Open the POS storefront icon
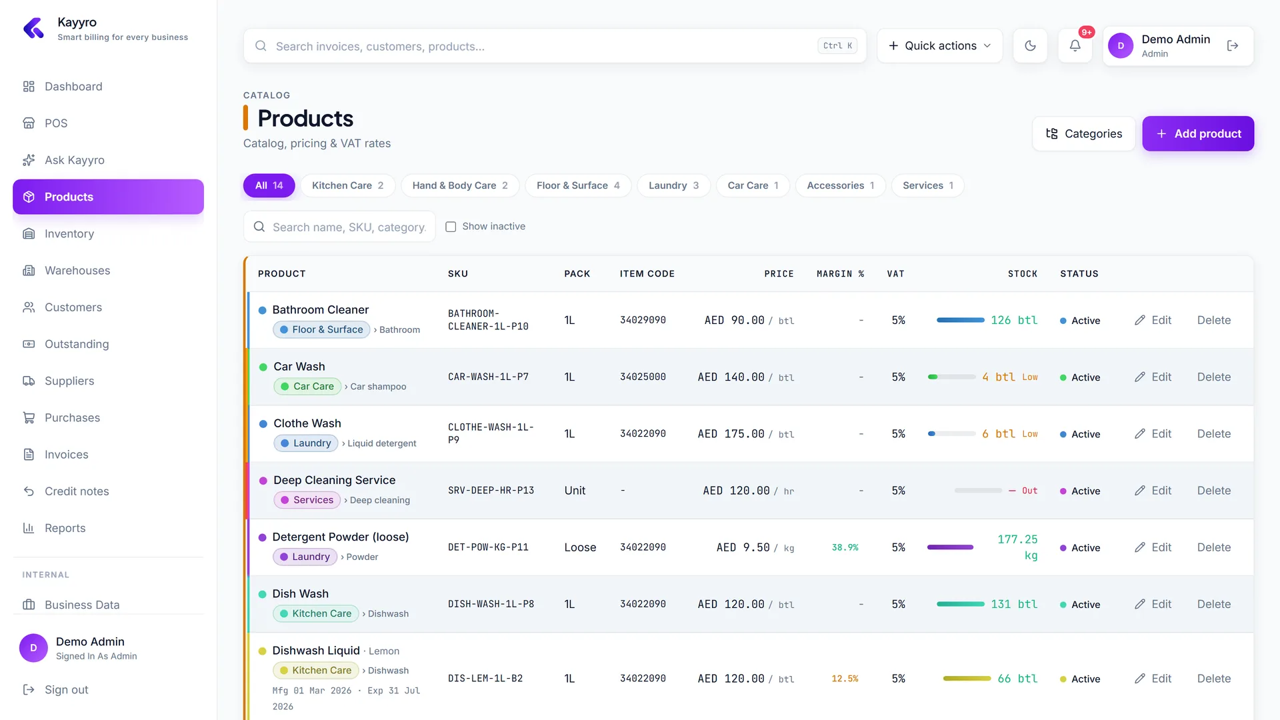 (x=29, y=123)
